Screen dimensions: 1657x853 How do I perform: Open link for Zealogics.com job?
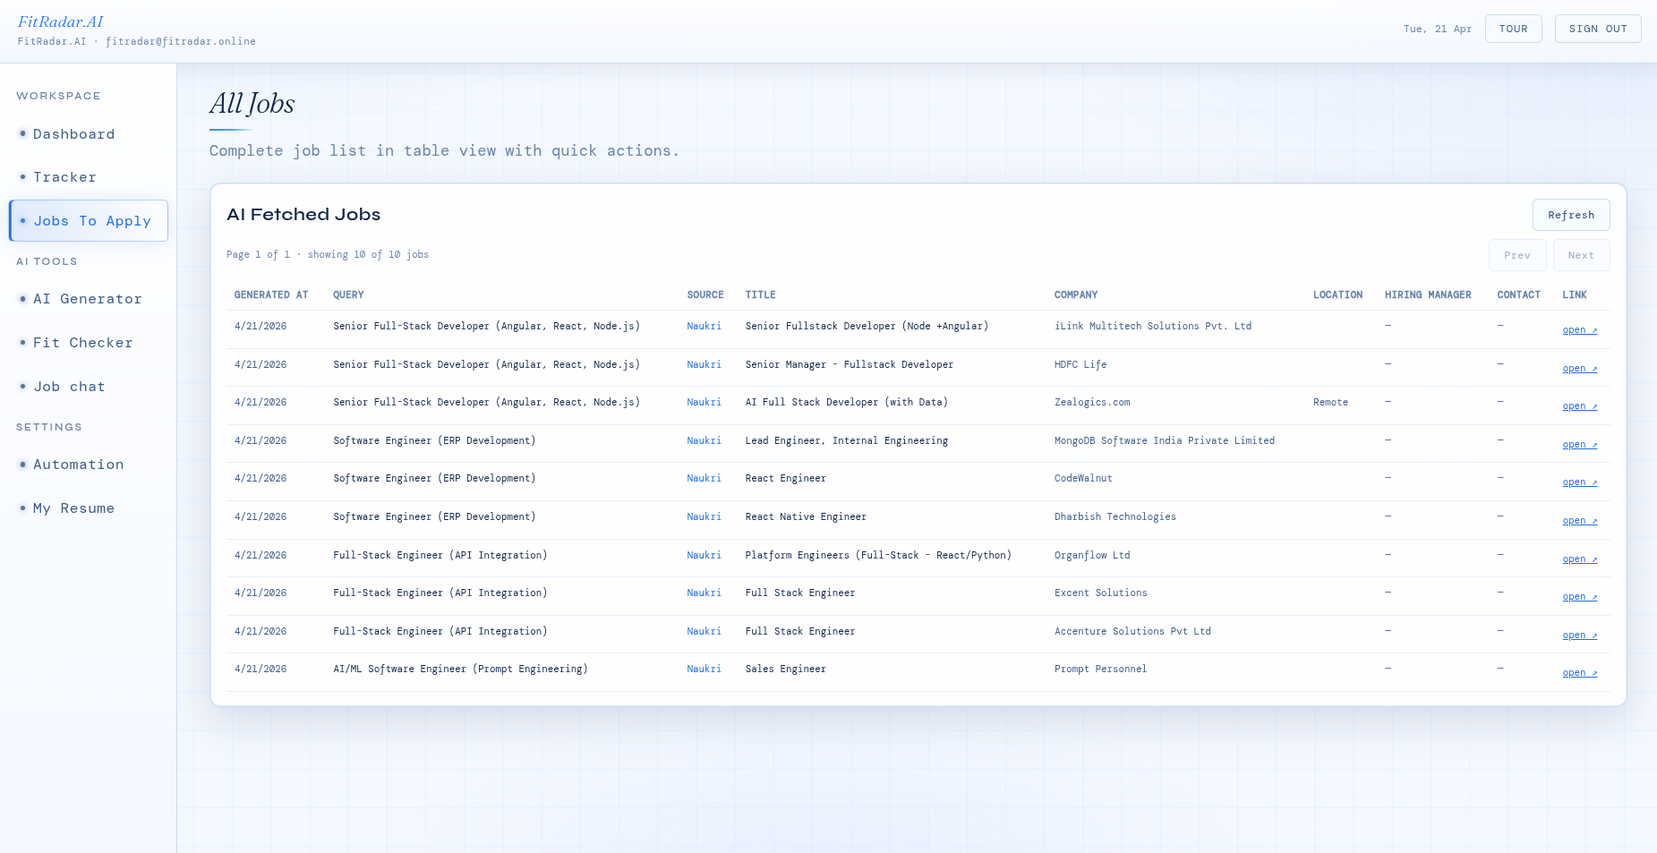[x=1580, y=406]
